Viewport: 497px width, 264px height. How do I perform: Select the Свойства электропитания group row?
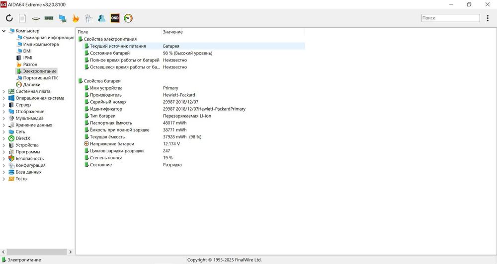(x=191, y=39)
